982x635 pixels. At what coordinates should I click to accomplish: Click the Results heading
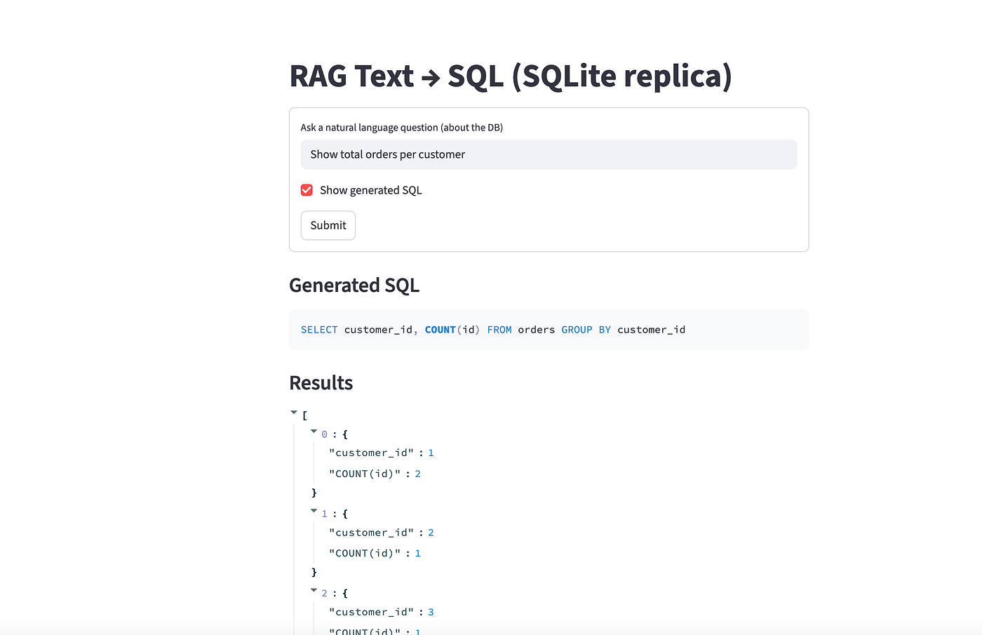pyautogui.click(x=321, y=383)
